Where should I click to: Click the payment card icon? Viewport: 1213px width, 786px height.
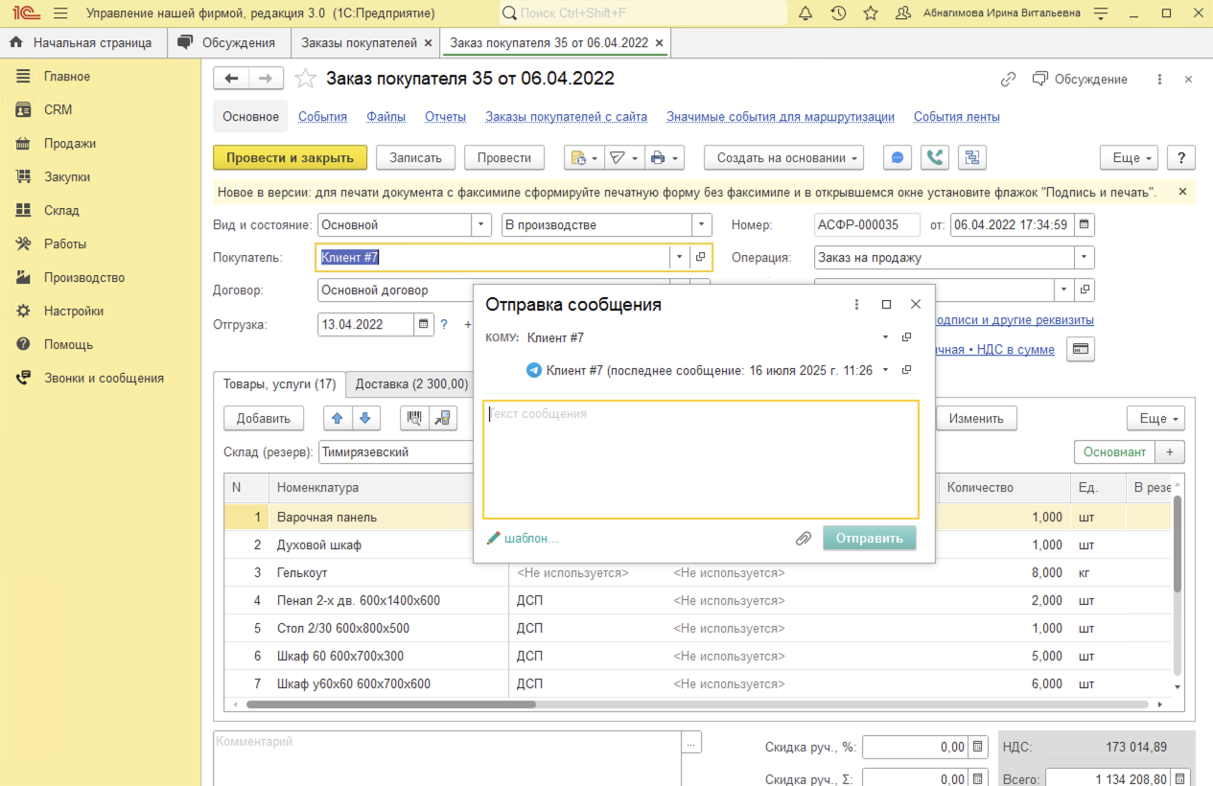click(1082, 350)
